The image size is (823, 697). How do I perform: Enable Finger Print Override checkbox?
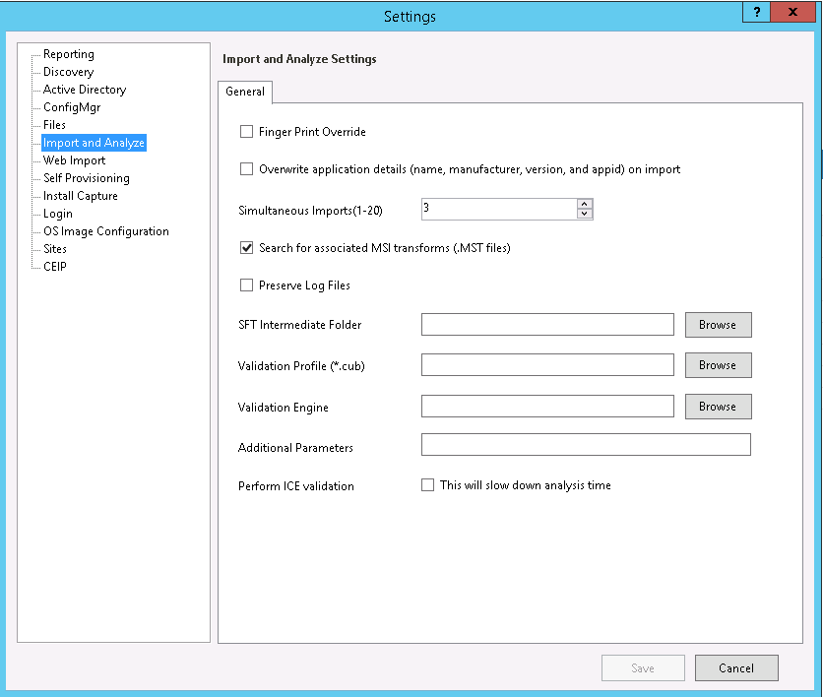(x=247, y=132)
